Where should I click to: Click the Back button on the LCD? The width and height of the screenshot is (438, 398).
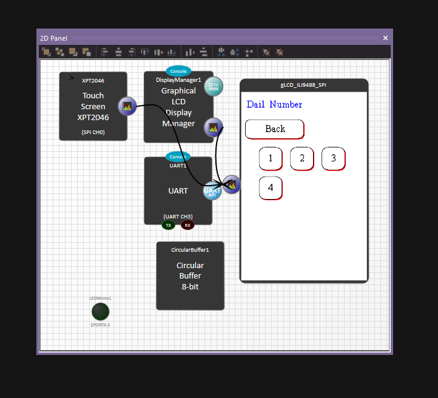(x=275, y=129)
